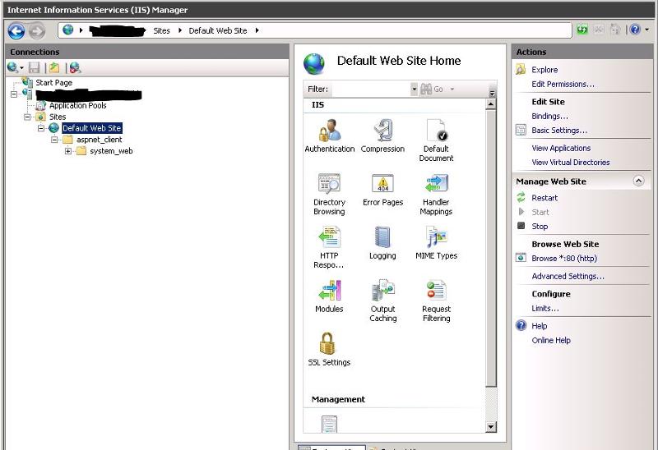
Task: Open the Go button dropdown arrow
Action: click(x=452, y=90)
